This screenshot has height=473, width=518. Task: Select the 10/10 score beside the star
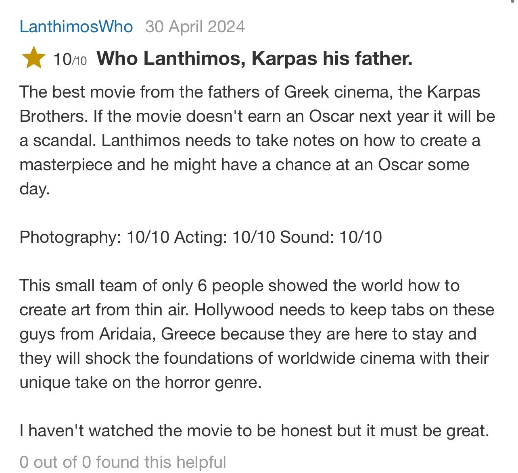pos(70,60)
